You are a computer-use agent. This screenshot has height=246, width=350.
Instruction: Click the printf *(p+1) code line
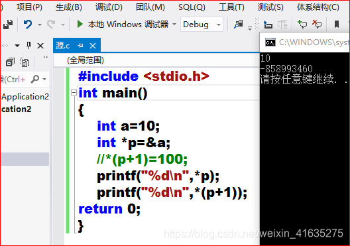[x=172, y=193]
